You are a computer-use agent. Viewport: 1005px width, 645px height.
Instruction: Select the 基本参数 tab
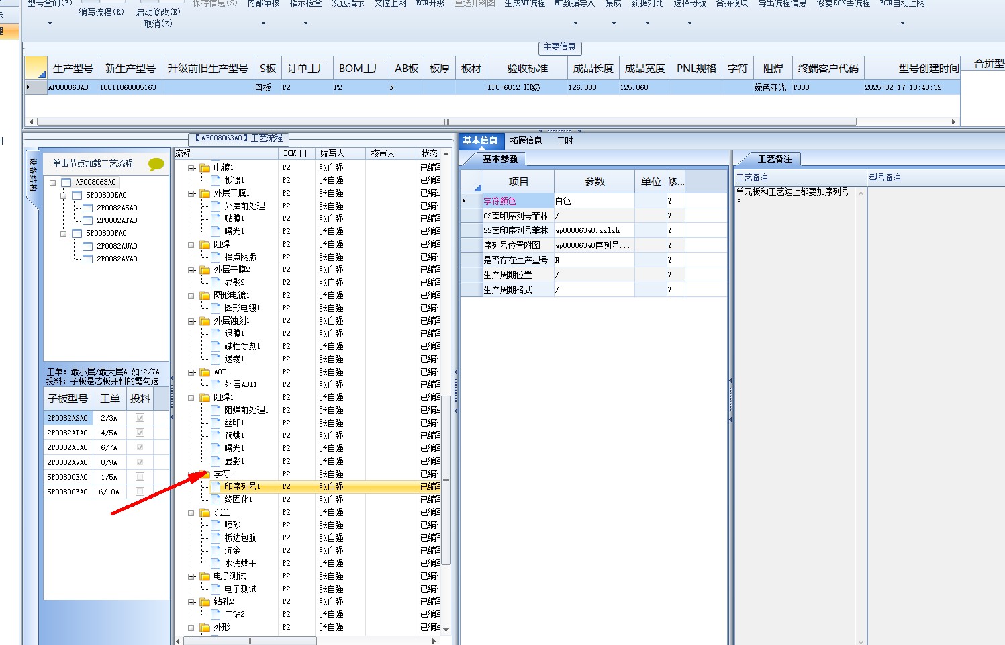click(x=500, y=159)
